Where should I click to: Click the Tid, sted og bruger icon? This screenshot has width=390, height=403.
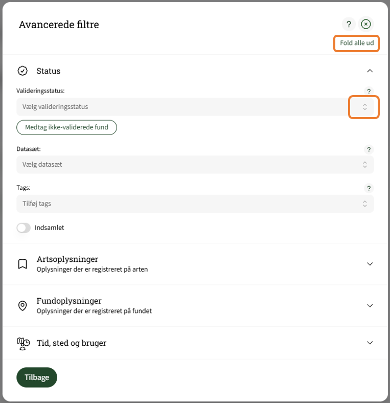click(x=23, y=343)
